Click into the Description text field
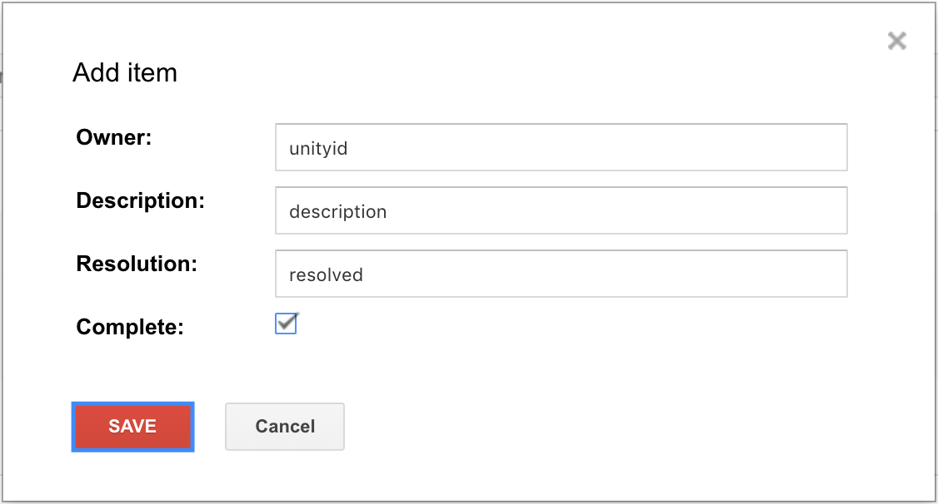This screenshot has width=938, height=504. [561, 210]
